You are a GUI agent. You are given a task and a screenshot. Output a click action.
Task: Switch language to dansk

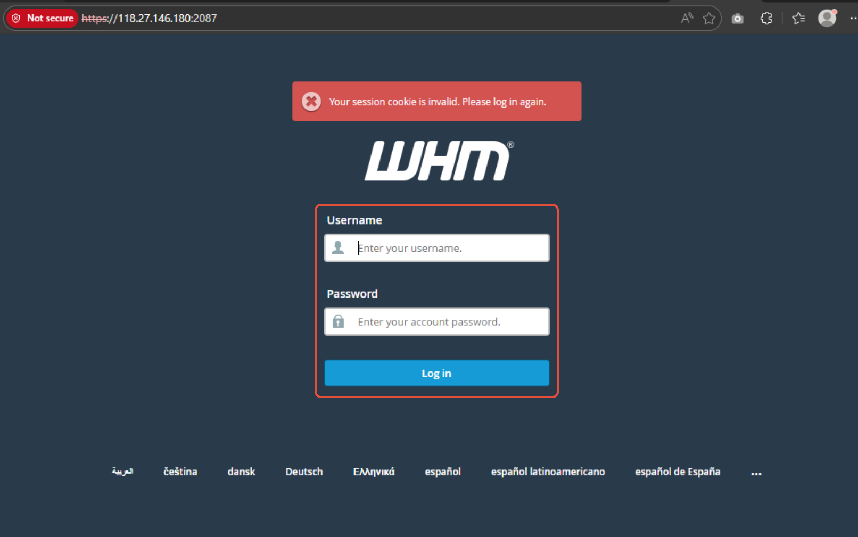click(242, 472)
